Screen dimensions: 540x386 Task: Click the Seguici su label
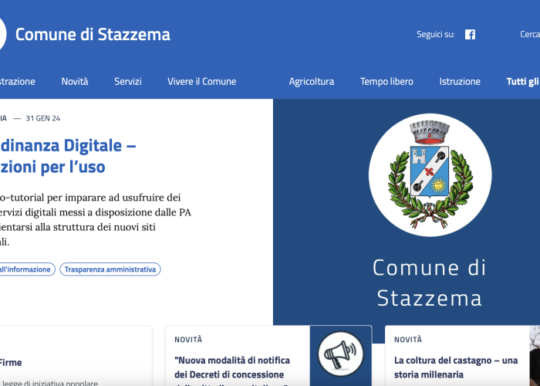(436, 35)
